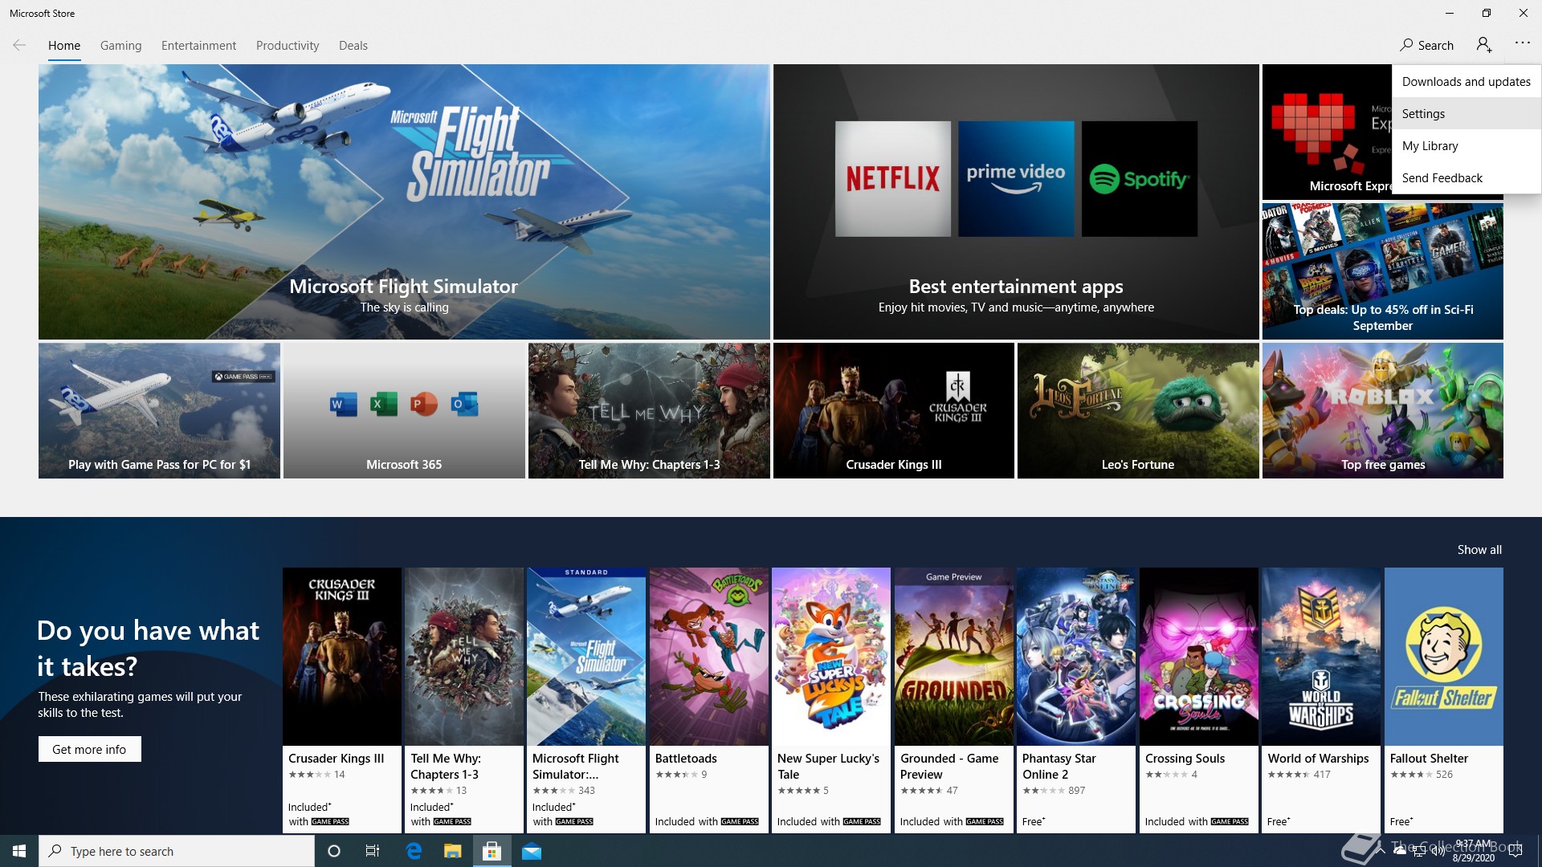1542x867 pixels.
Task: Select Crossing Souls game card
Action: pyautogui.click(x=1199, y=700)
